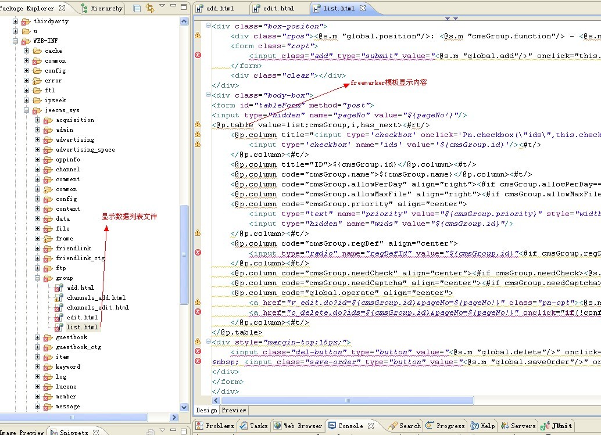Open Package Explorer view menu triangle
The image size is (601, 435).
pyautogui.click(x=162, y=6)
